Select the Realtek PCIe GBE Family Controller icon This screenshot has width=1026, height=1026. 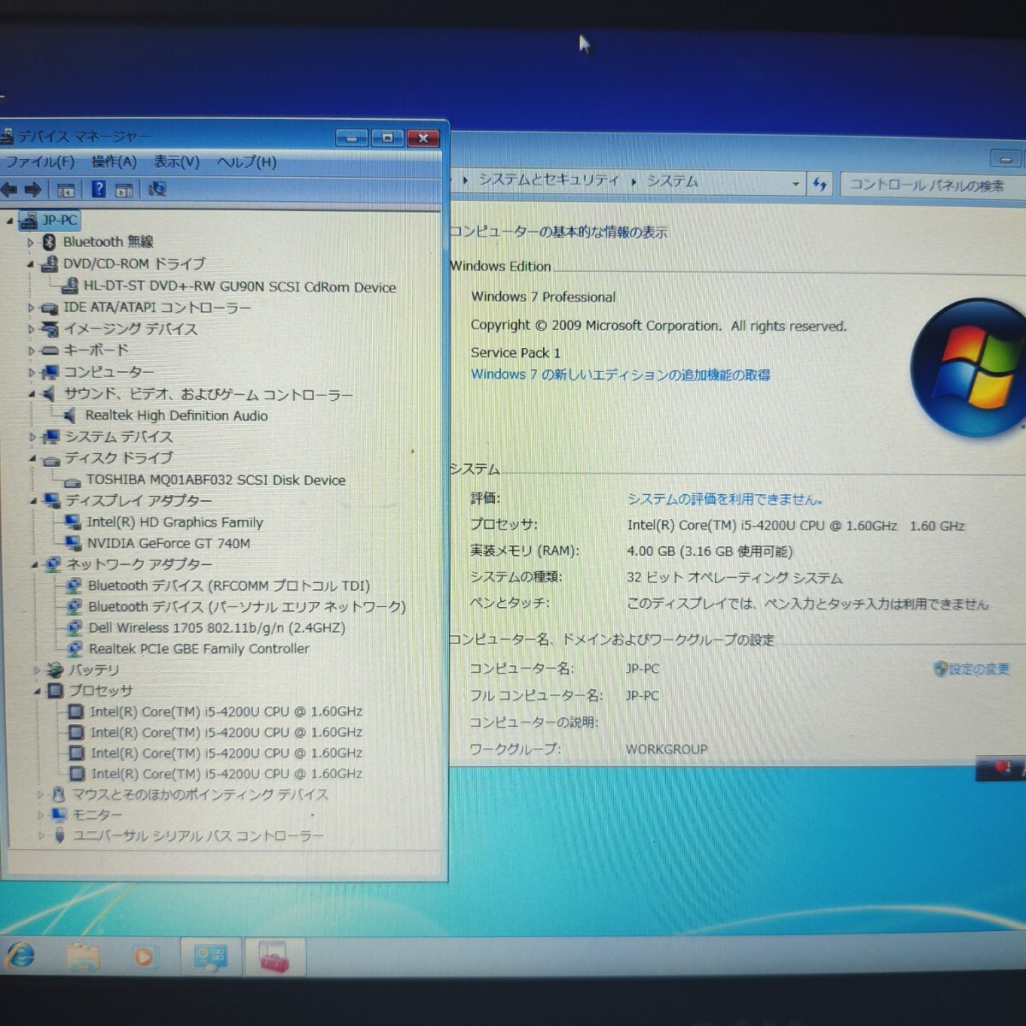(x=76, y=649)
